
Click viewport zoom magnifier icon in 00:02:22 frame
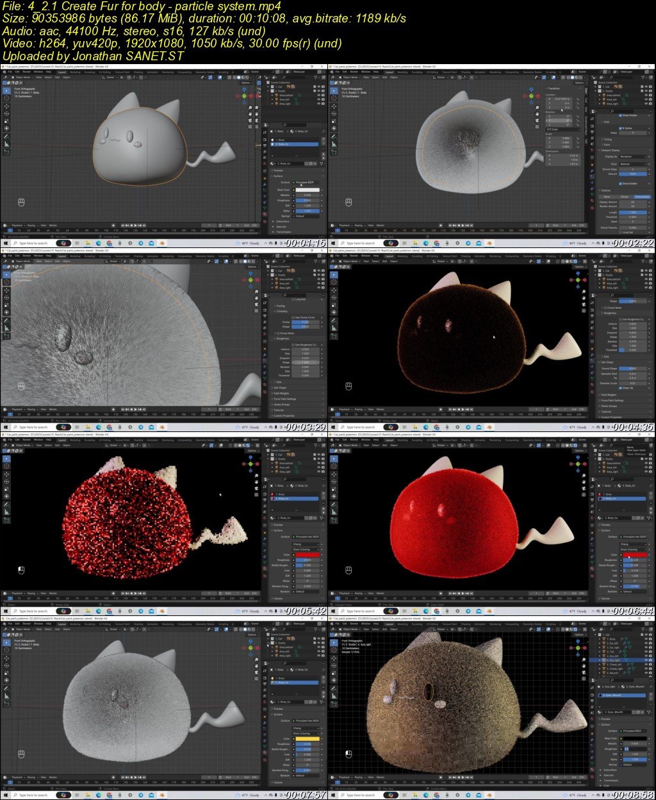point(537,107)
